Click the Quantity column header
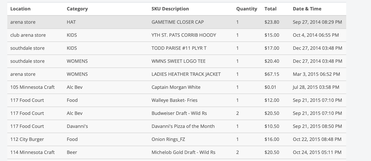 [247, 9]
